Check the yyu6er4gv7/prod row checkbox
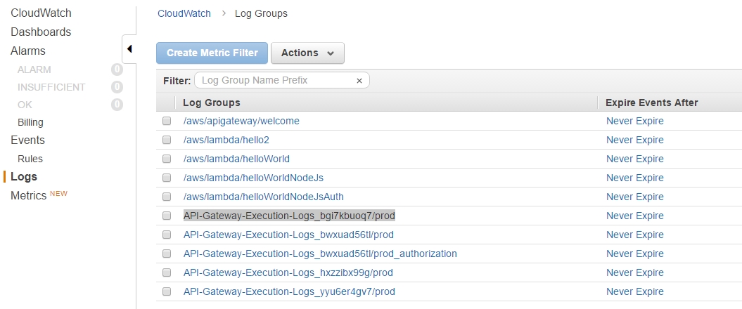 coord(167,291)
